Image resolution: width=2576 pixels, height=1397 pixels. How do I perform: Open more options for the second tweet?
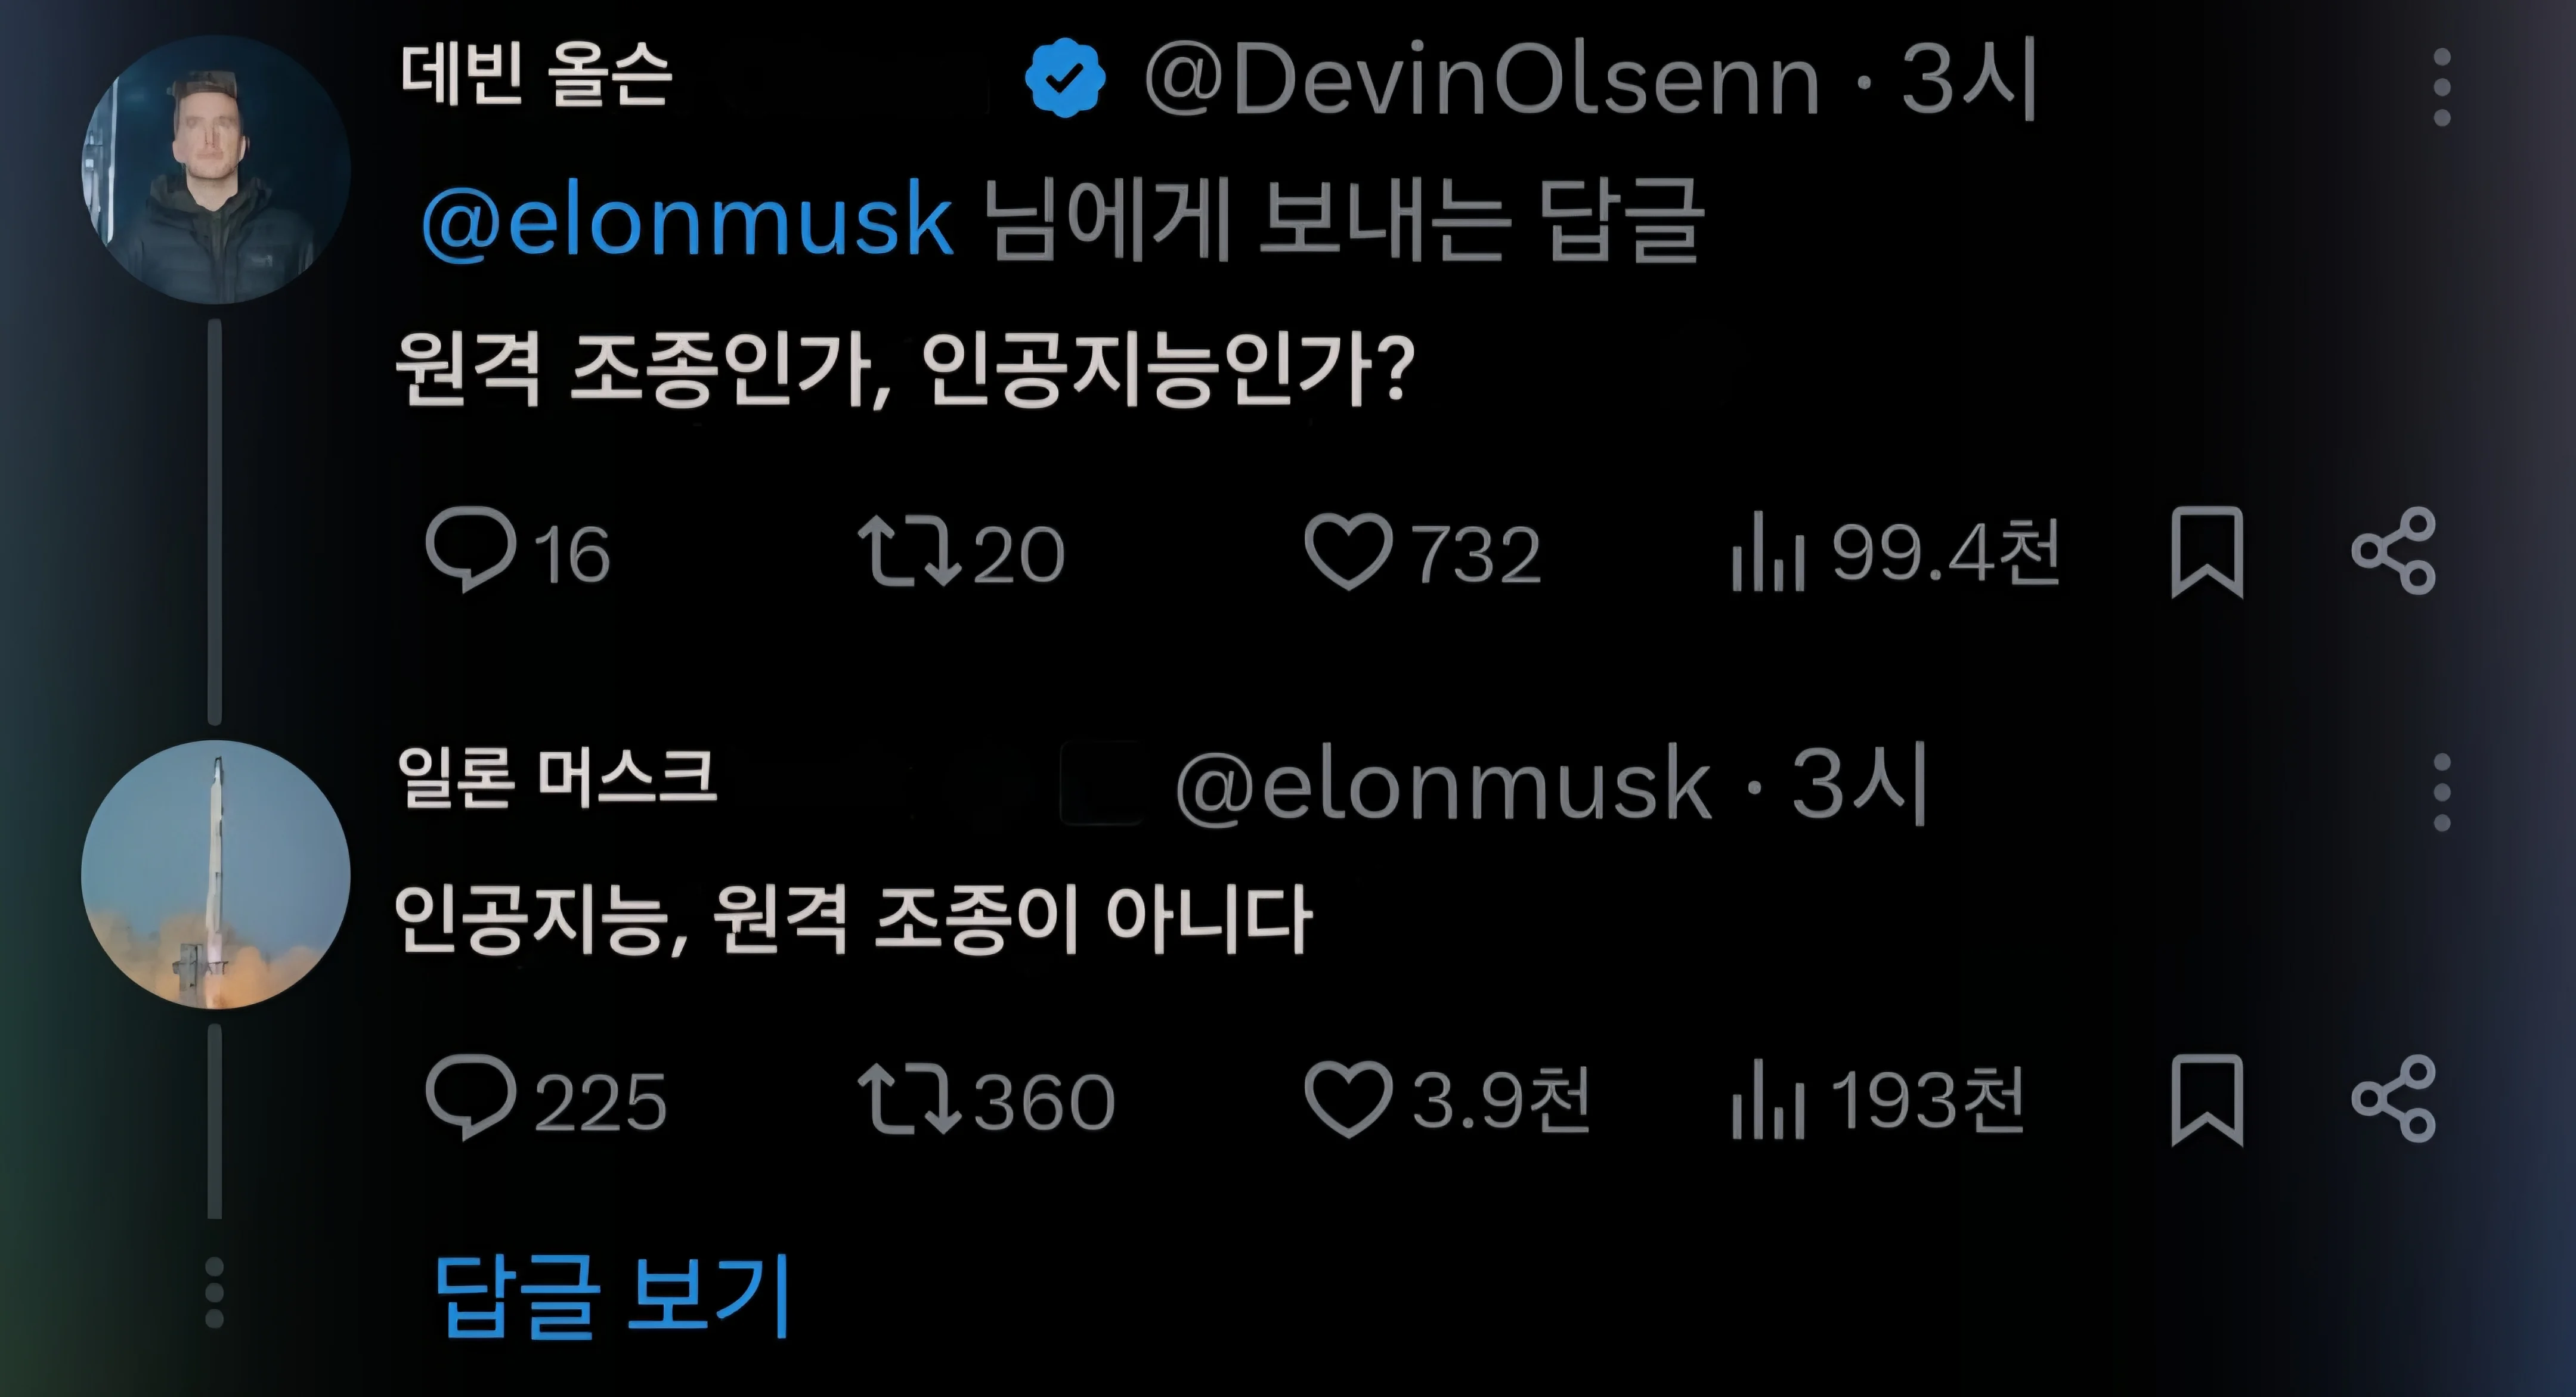(x=2441, y=793)
